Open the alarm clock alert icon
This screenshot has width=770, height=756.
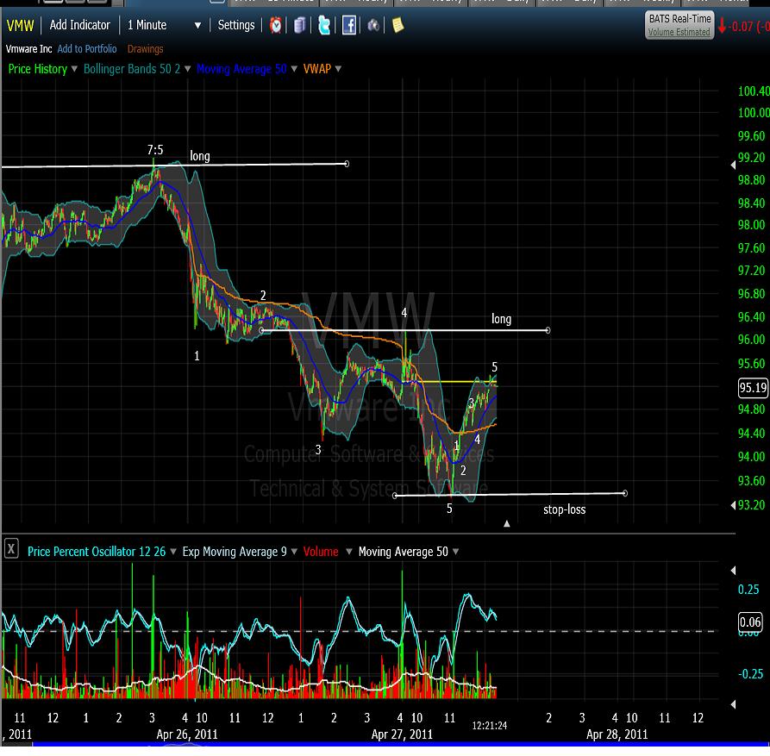pos(275,25)
